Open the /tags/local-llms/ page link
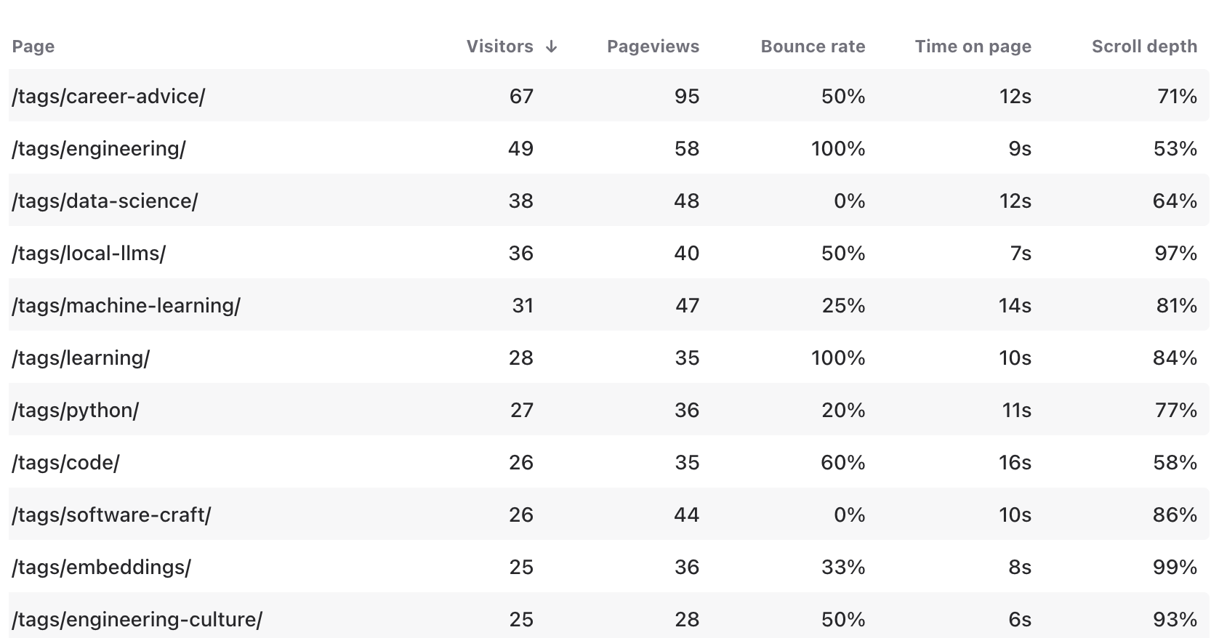 89,253
